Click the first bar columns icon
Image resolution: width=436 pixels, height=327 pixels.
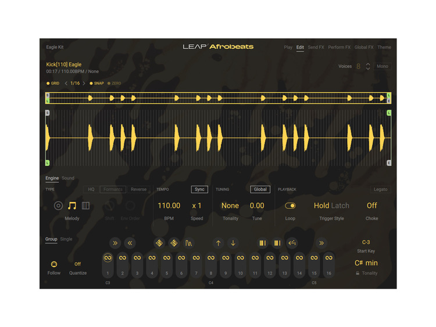click(x=263, y=243)
